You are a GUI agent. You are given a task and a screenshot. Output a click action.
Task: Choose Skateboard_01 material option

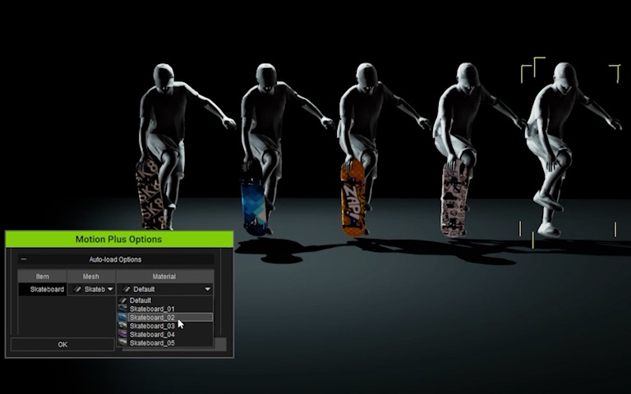coord(152,309)
